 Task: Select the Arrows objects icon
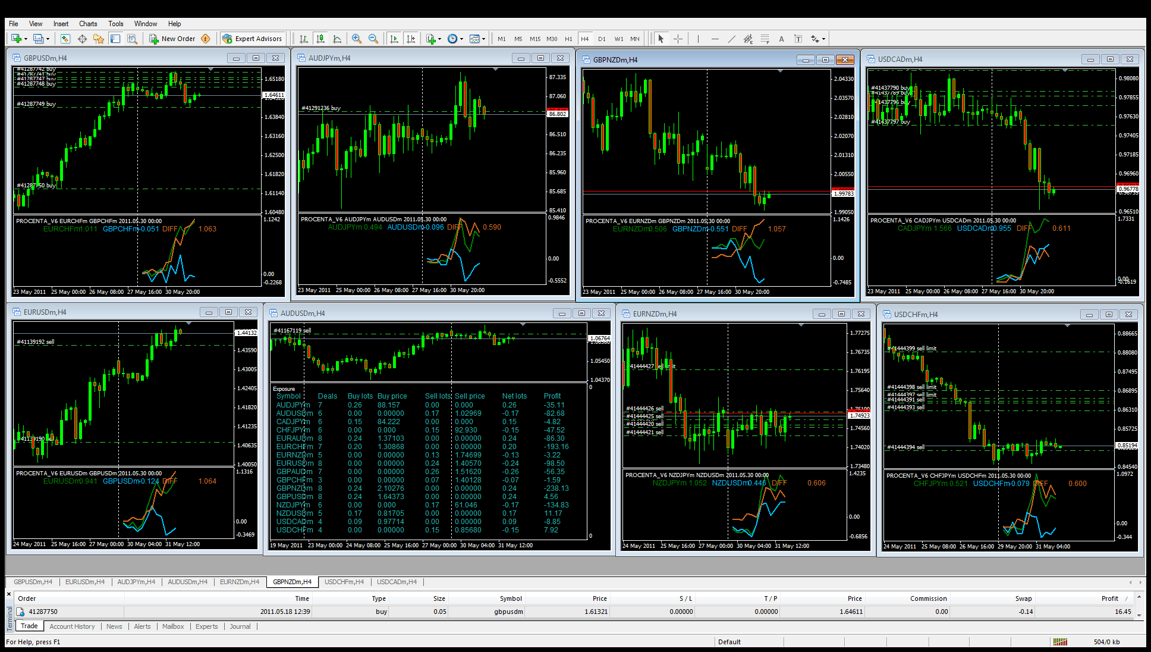[x=815, y=39]
